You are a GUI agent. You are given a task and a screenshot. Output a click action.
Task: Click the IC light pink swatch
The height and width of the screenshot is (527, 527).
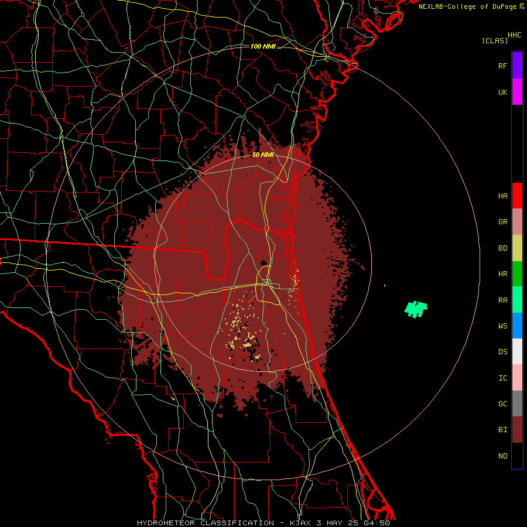tap(517, 378)
